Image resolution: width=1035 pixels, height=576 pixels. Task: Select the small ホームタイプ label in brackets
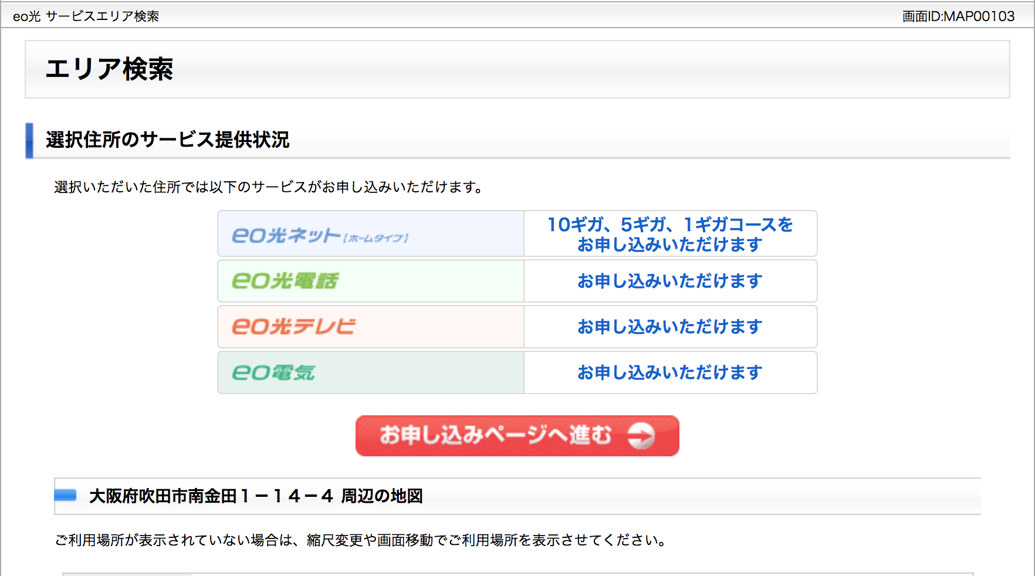(376, 238)
